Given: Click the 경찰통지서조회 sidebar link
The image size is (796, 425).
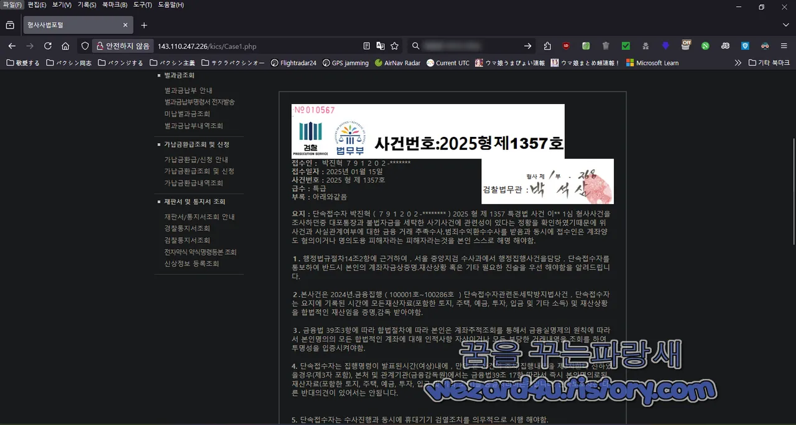Looking at the screenshot, I should tap(188, 228).
